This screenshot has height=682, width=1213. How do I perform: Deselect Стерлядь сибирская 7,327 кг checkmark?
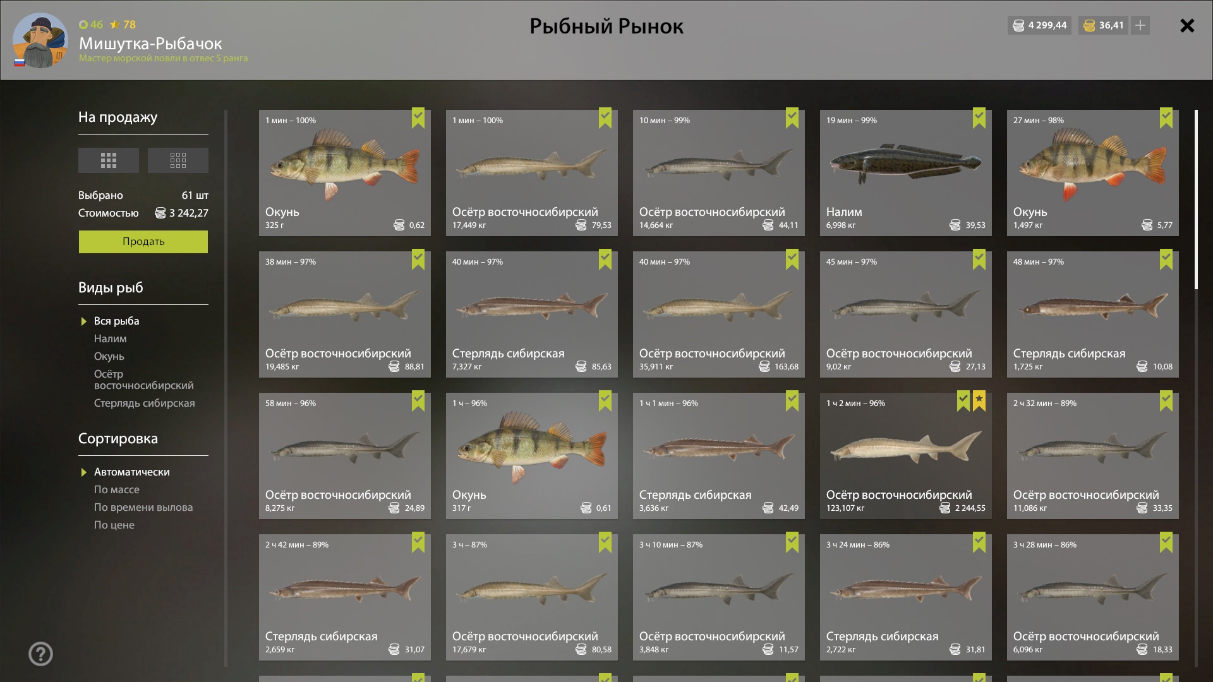pyautogui.click(x=605, y=259)
